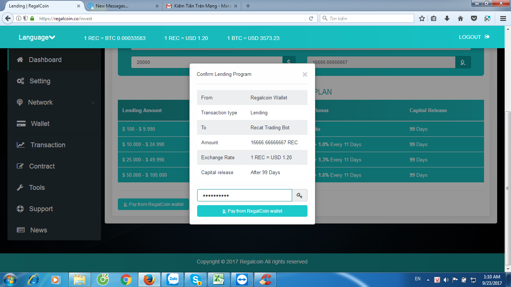The height and width of the screenshot is (287, 511).
Task: Click the '$ 50.000 - $ 100.000' plan cell
Action: pos(144,175)
